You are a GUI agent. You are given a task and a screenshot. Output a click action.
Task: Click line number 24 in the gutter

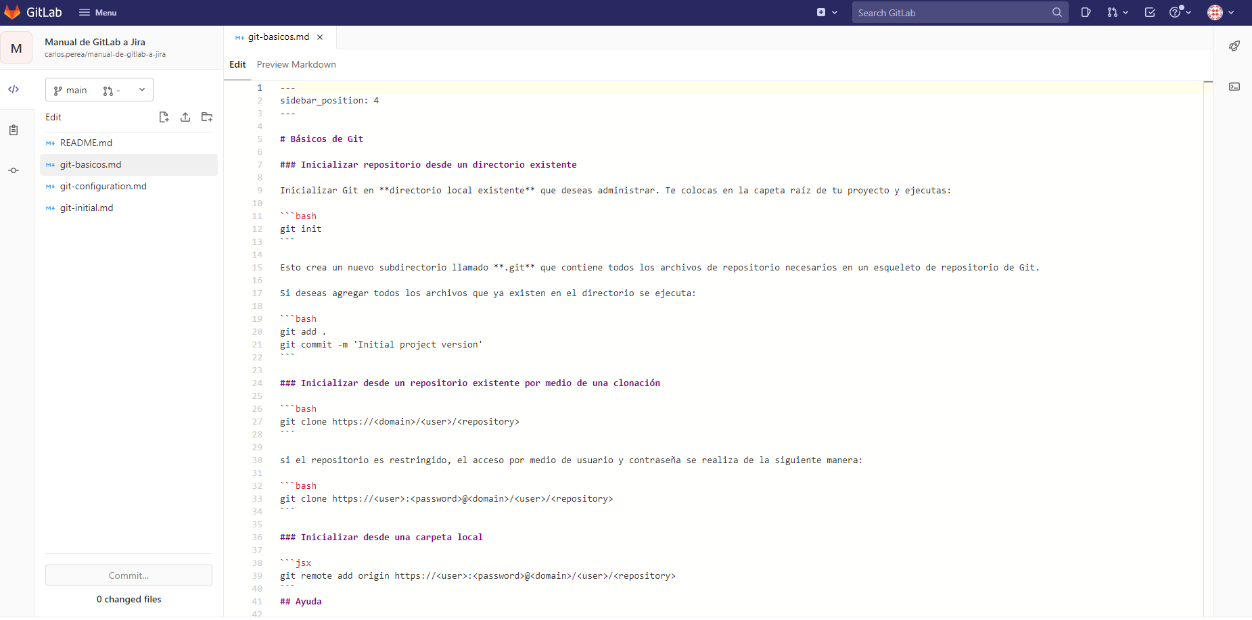[257, 383]
